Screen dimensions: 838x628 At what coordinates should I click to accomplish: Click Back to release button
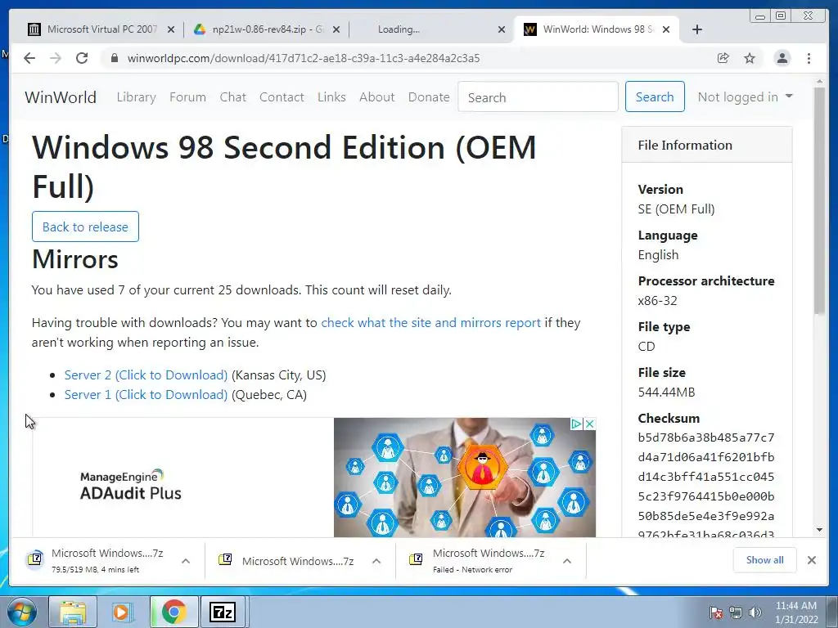pyautogui.click(x=85, y=227)
